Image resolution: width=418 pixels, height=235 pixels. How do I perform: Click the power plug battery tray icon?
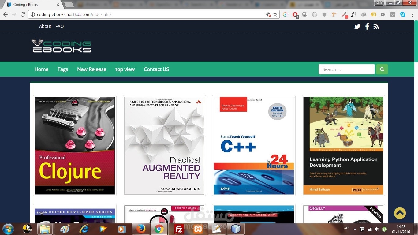(362, 229)
